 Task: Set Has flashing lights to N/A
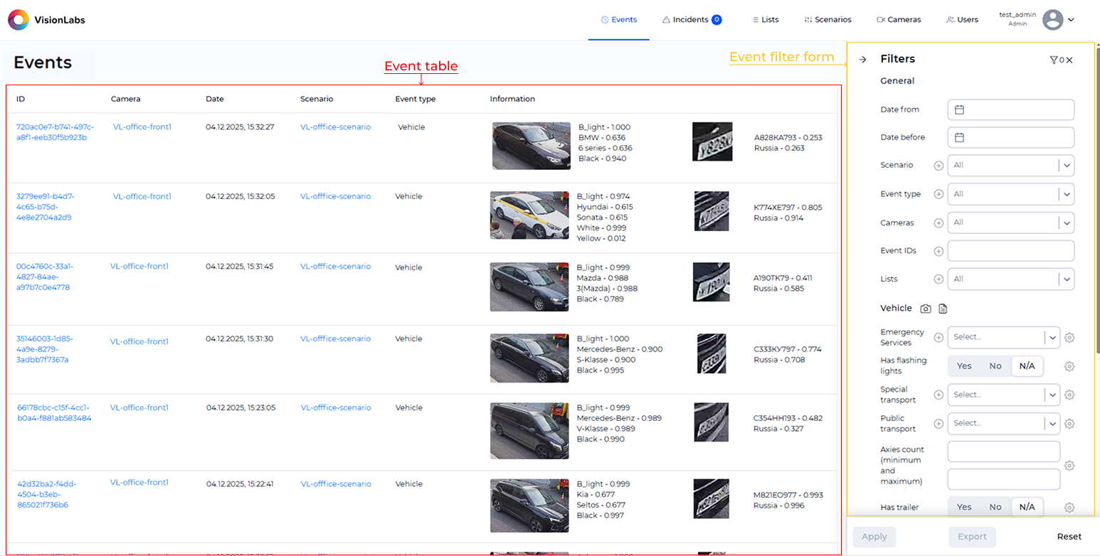point(1027,365)
